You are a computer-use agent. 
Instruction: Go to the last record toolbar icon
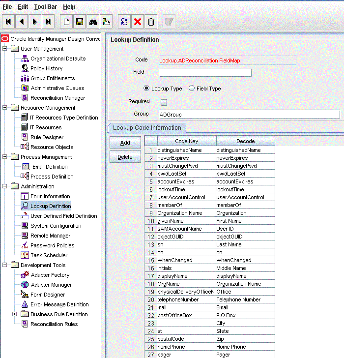(48, 22)
